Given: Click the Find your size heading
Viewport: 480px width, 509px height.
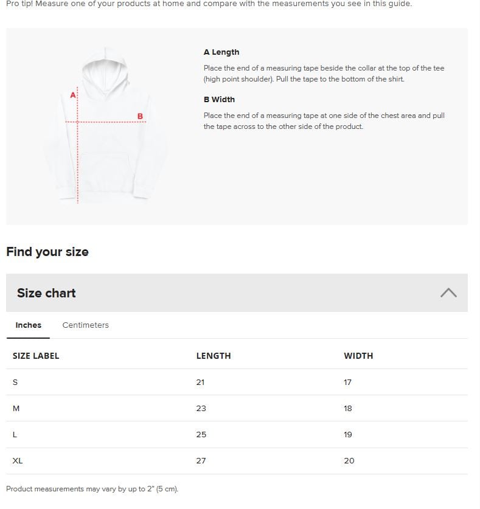Looking at the screenshot, I should tap(47, 252).
